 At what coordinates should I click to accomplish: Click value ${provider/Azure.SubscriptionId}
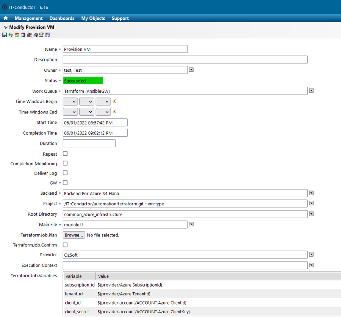tap(130, 285)
